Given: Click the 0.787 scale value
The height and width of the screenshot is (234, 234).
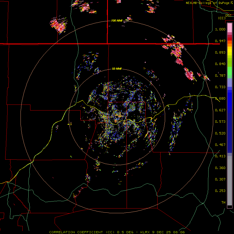Looking at the screenshot, I should (220, 75).
